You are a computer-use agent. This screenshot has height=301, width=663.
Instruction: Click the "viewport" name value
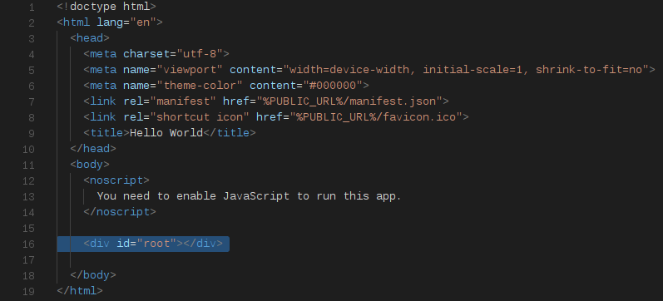(190, 70)
